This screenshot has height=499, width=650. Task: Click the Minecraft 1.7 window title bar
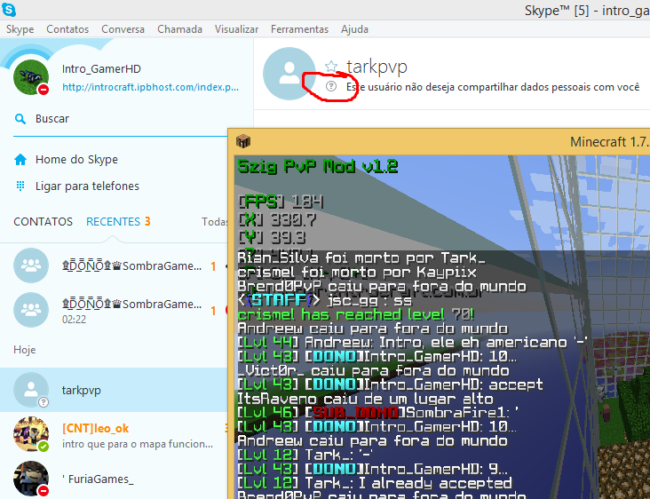(x=439, y=142)
